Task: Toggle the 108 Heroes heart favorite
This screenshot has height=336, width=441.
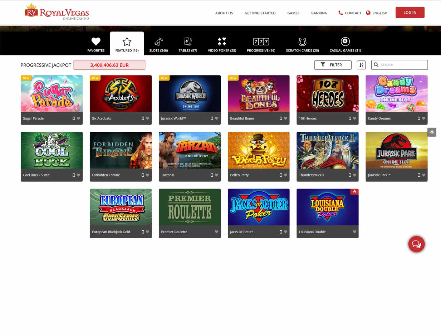Action: tap(354, 118)
